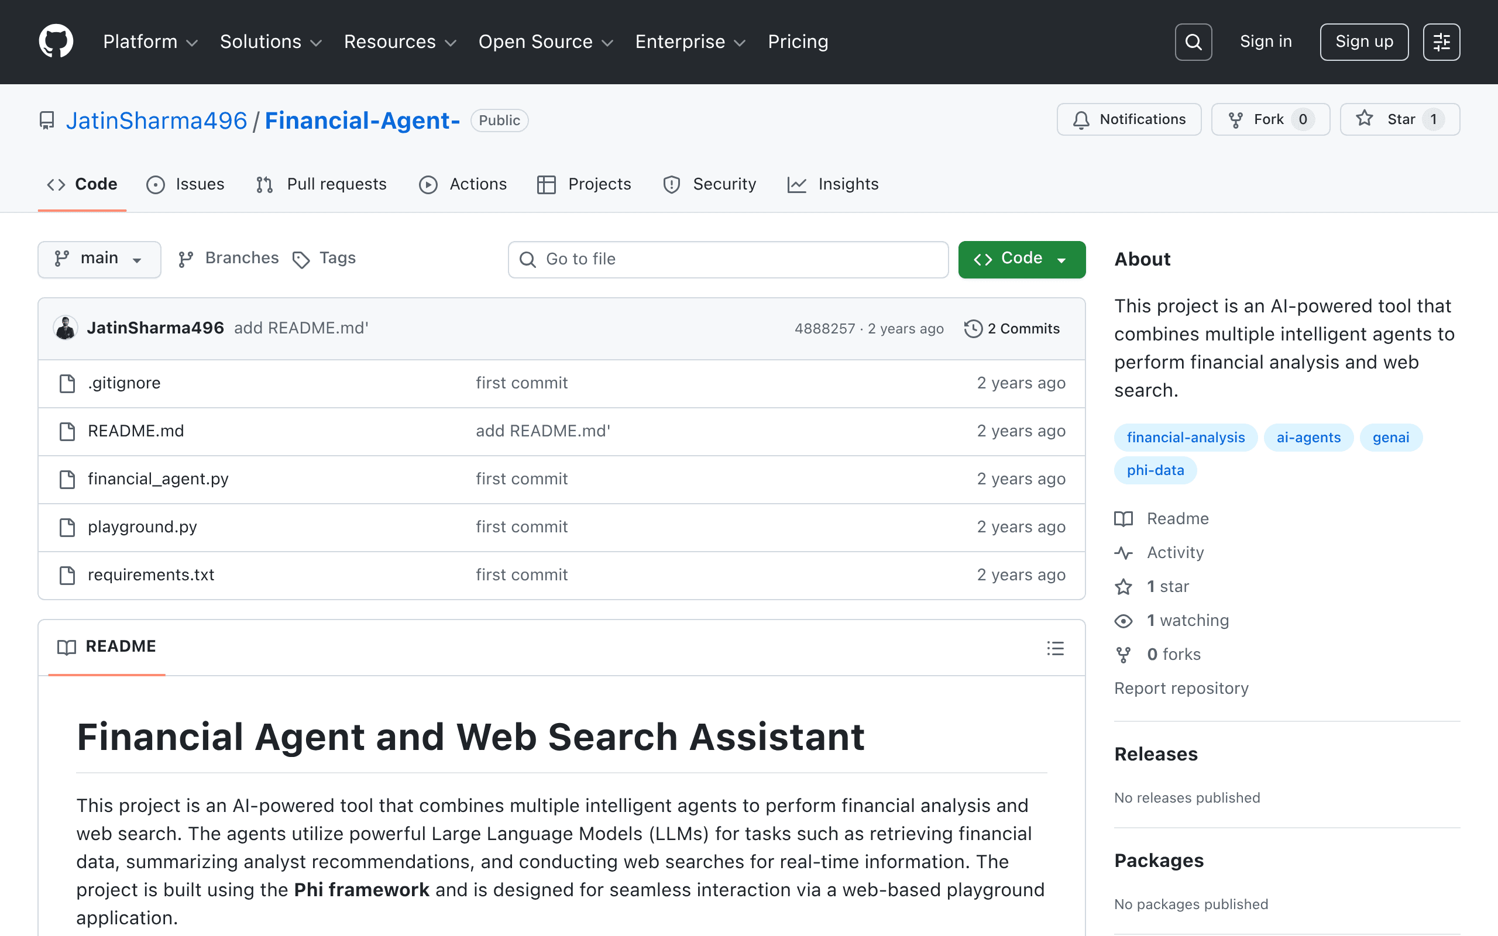Open the search magnifier button

(1193, 42)
